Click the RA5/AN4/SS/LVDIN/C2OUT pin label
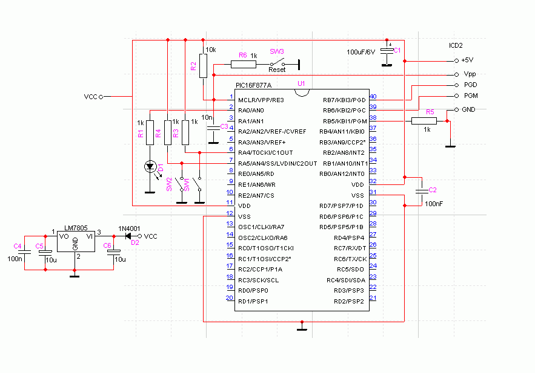Viewport: 535px width, 373px height. 277,164
